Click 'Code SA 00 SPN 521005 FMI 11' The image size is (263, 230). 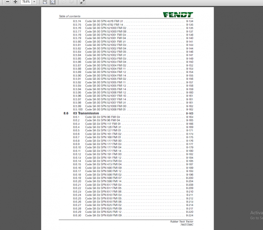105,82
